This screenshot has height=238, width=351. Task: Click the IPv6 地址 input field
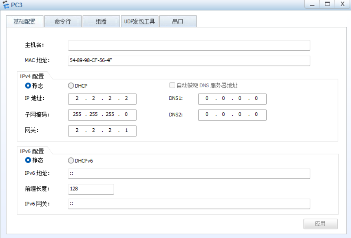[189, 174]
